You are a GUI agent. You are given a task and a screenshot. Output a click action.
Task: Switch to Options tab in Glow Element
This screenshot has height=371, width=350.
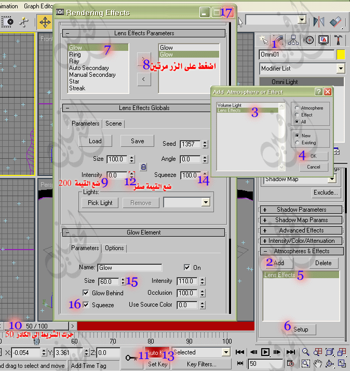coord(114,248)
